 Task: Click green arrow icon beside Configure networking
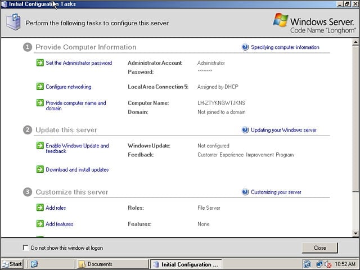click(40, 87)
